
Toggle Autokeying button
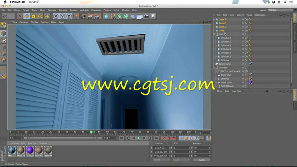click(x=169, y=138)
